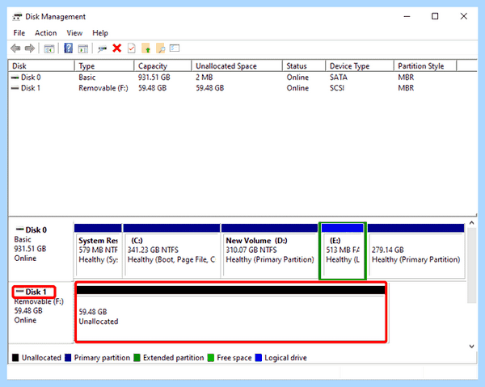Click the Forward arrow toolbar icon
Screen dimensions: 485x387
(x=30, y=48)
